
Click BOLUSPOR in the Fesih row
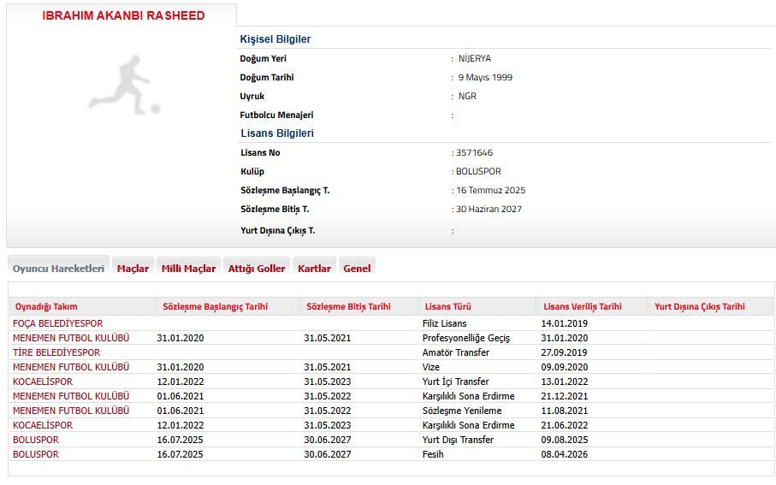(x=36, y=454)
